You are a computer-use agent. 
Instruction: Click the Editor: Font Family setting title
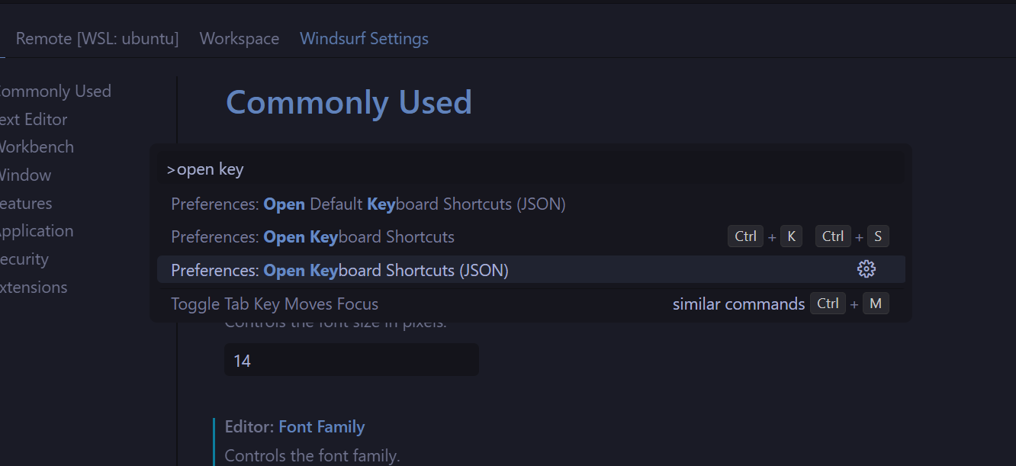click(294, 426)
